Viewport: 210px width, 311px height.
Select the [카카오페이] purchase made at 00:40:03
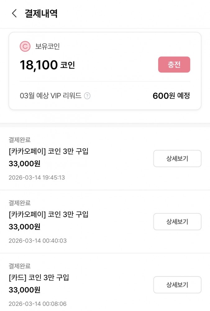[x=48, y=215]
